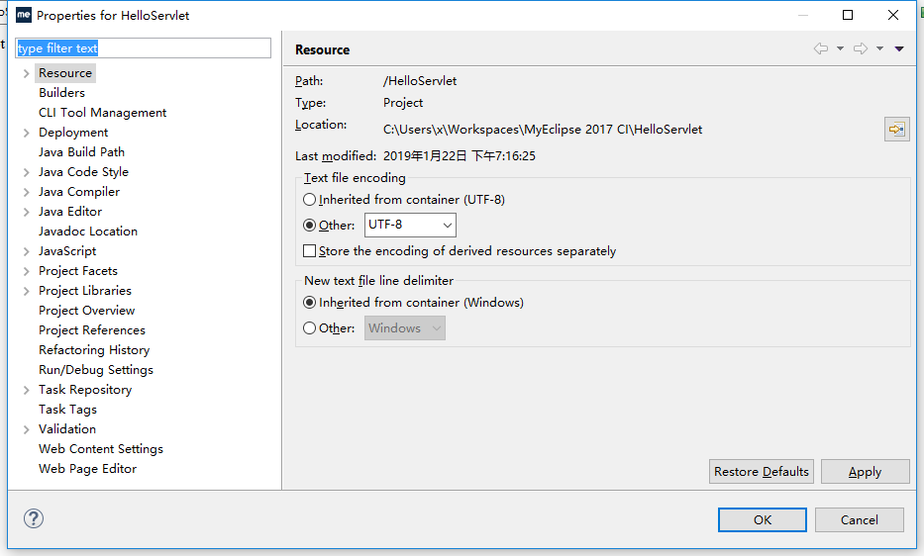Select Validation entry in tree

click(x=67, y=428)
